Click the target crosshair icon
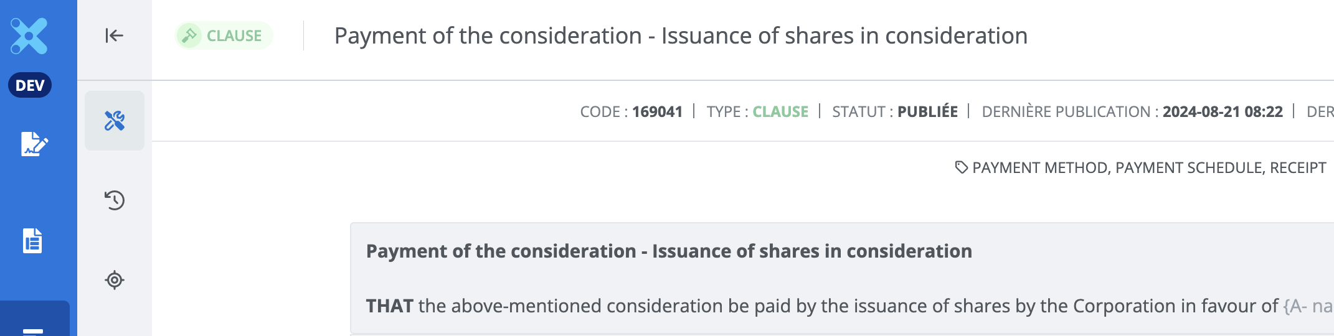1334x336 pixels. pos(115,280)
